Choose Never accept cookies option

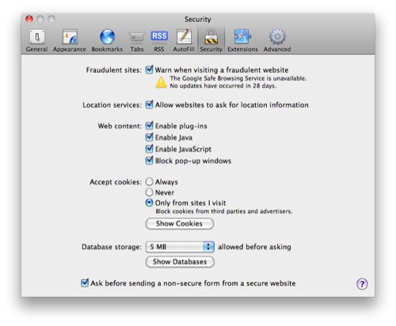(150, 192)
